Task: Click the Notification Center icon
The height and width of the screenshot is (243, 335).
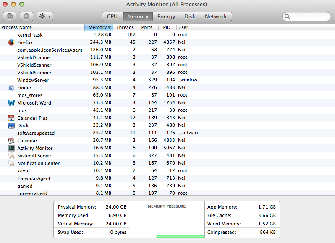Action: coord(11,163)
